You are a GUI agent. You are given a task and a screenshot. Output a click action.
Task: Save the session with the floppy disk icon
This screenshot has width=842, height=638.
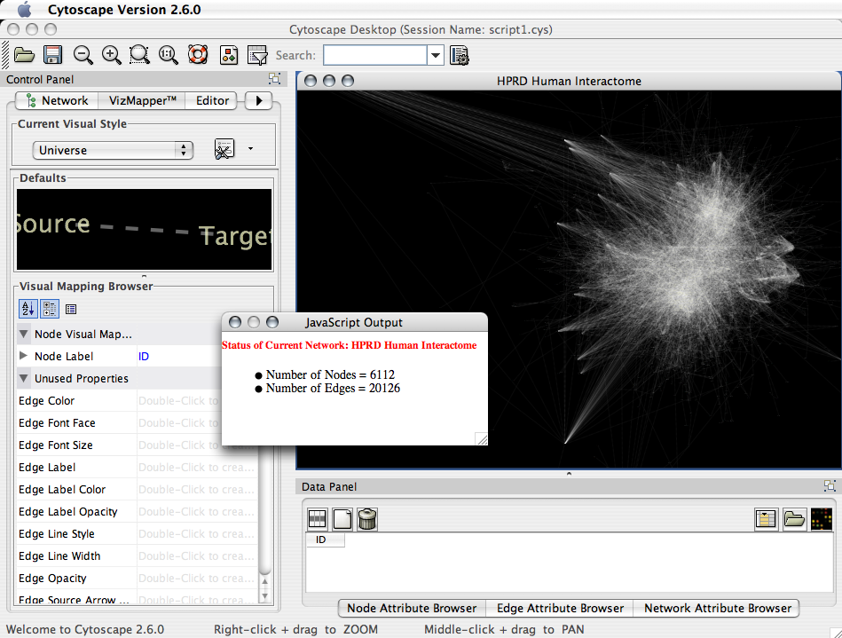click(x=52, y=55)
